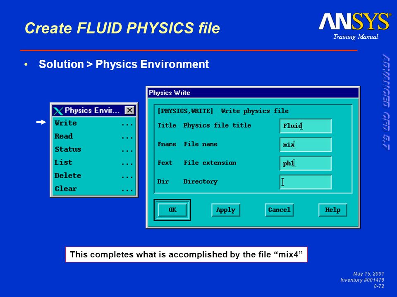Click the 'Create FLUID PHYSICS file' slide title
Viewport: 397px width, 297px height.
pyautogui.click(x=122, y=28)
